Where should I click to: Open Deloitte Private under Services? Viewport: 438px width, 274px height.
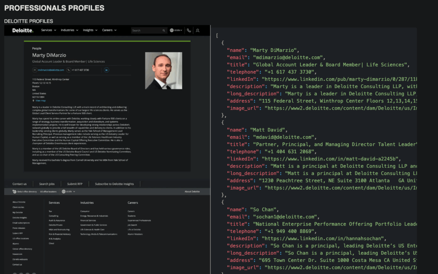(56, 225)
